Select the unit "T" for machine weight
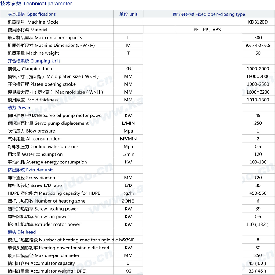This screenshot has width=275, height=275. 128,53
